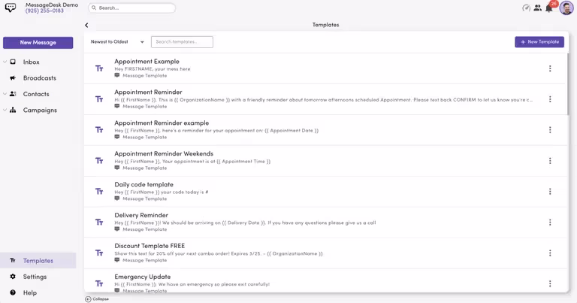Open Settings from the sidebar

(x=35, y=277)
